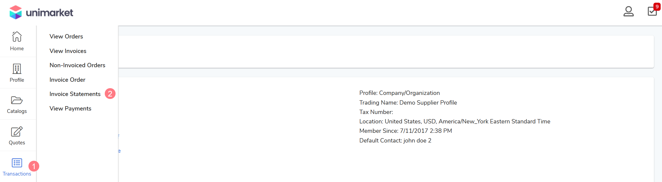The width and height of the screenshot is (662, 182).
Task: Open Invoice Statements
Action: (x=75, y=94)
